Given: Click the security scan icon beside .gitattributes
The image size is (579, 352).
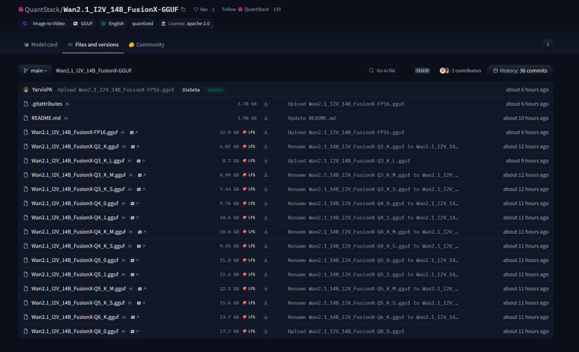Looking at the screenshot, I should (67, 104).
